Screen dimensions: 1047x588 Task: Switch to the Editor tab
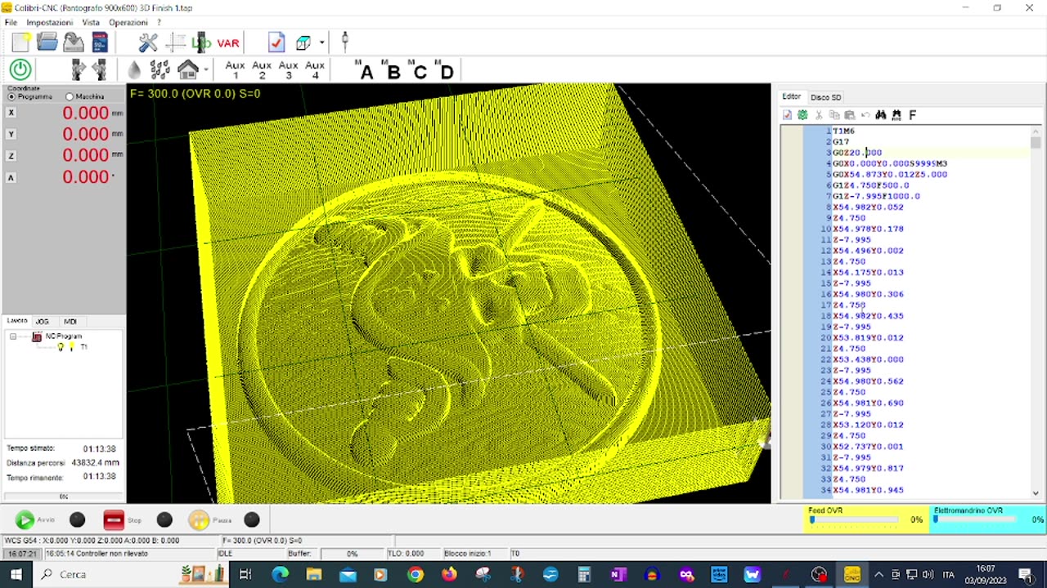coord(791,96)
